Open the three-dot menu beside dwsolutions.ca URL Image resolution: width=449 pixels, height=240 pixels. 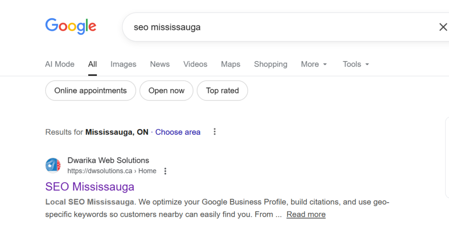click(x=165, y=171)
